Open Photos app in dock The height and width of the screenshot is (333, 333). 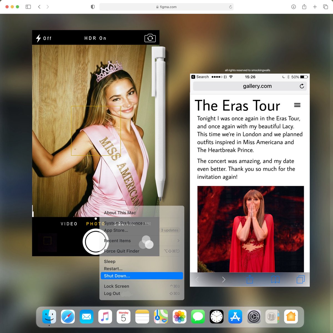(x=179, y=317)
